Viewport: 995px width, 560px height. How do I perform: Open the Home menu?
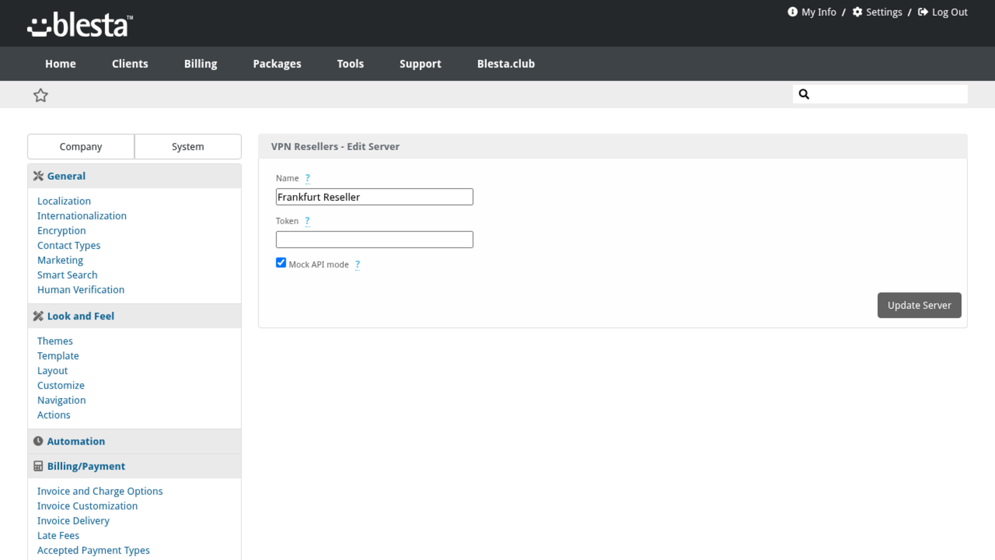(60, 64)
